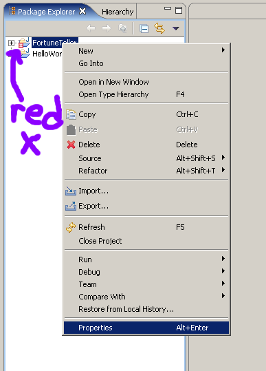
Task: Choose Restore from Local History...
Action: (x=146, y=309)
